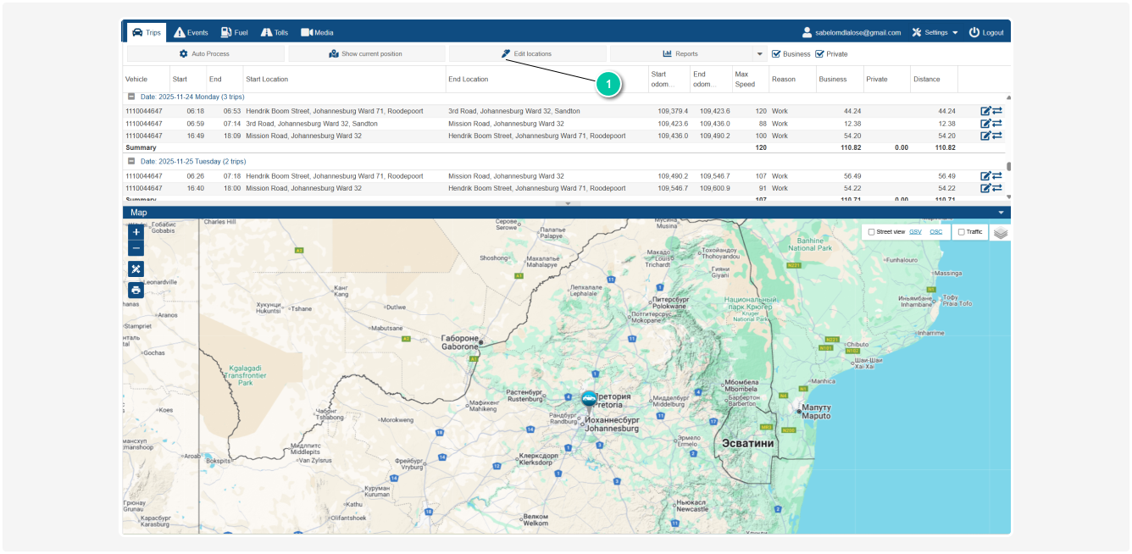
Task: Open the Settings dropdown menu
Action: coord(935,32)
